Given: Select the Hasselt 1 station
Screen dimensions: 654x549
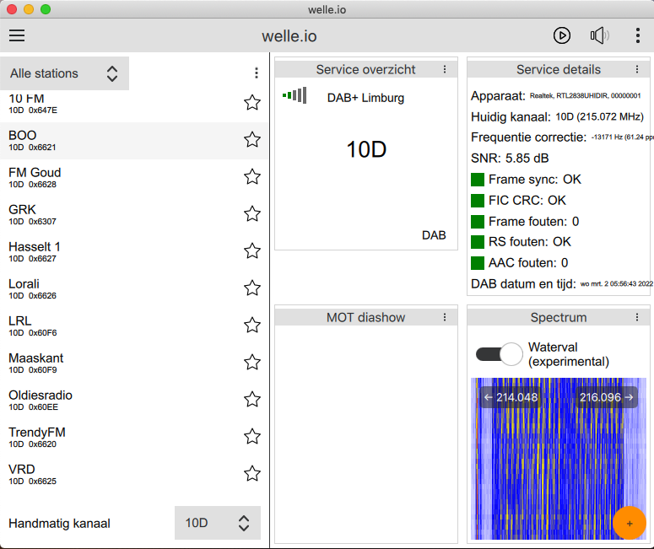Looking at the screenshot, I should [x=134, y=252].
